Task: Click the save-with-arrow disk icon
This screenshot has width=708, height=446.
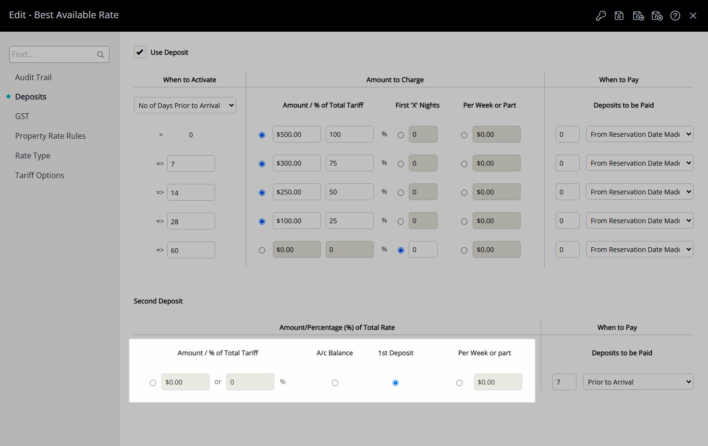Action: [x=638, y=16]
